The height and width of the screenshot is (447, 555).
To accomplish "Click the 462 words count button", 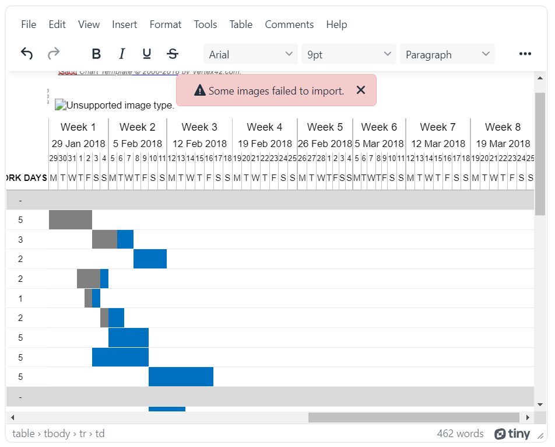I will [x=460, y=434].
